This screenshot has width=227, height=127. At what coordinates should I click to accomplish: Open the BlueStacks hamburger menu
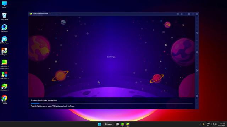(x=182, y=14)
